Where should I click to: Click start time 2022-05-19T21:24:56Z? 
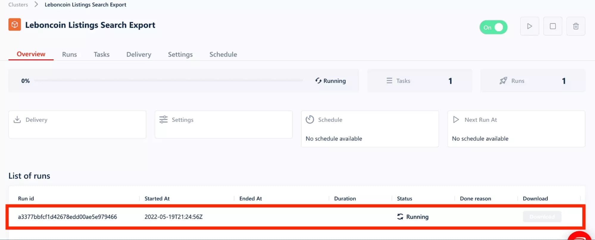tap(174, 217)
